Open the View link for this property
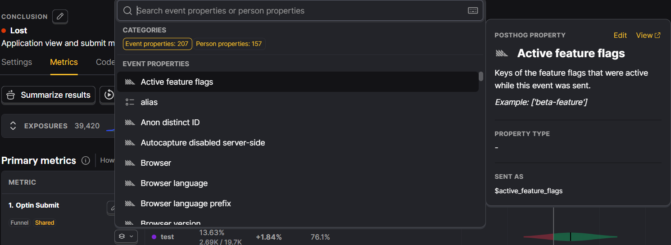 tap(648, 35)
